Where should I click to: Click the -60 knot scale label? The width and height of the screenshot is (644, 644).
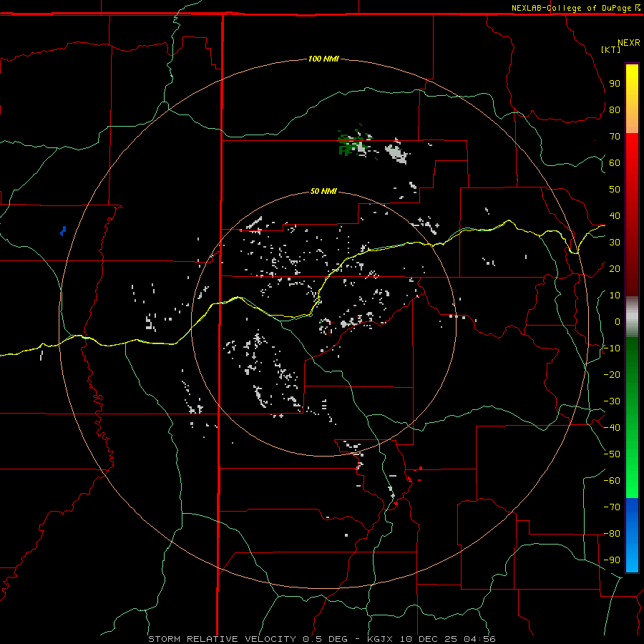(612, 481)
